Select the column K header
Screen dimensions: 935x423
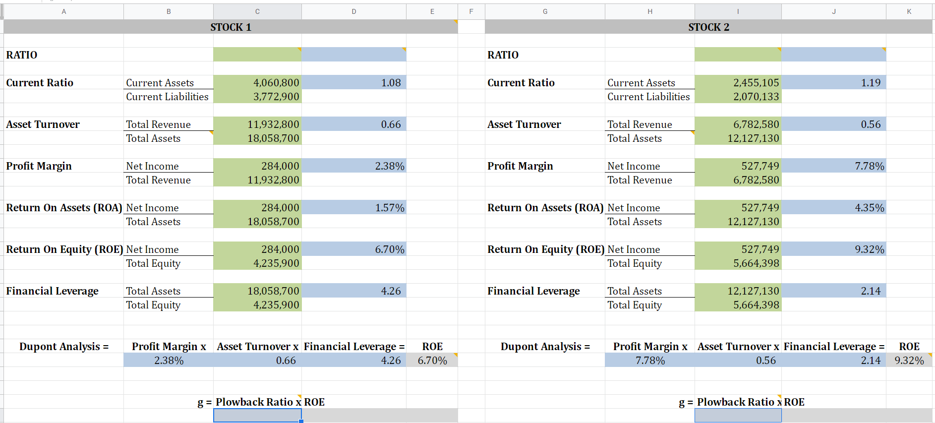coord(909,11)
